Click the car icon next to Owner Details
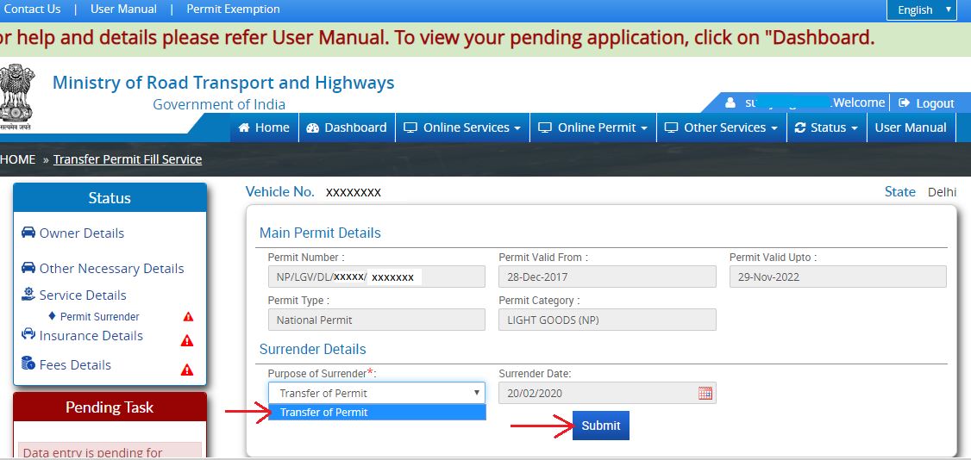The image size is (971, 460). (x=28, y=233)
